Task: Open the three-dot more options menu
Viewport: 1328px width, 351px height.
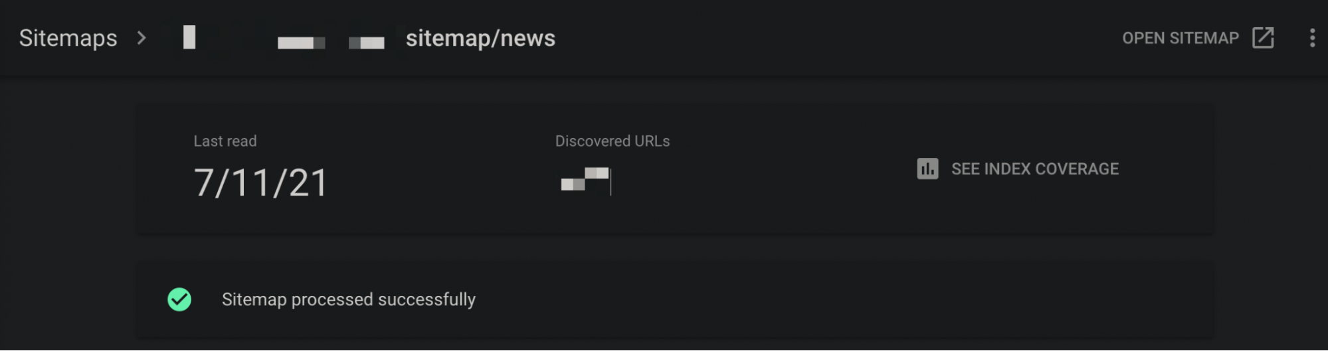Action: 1312,38
